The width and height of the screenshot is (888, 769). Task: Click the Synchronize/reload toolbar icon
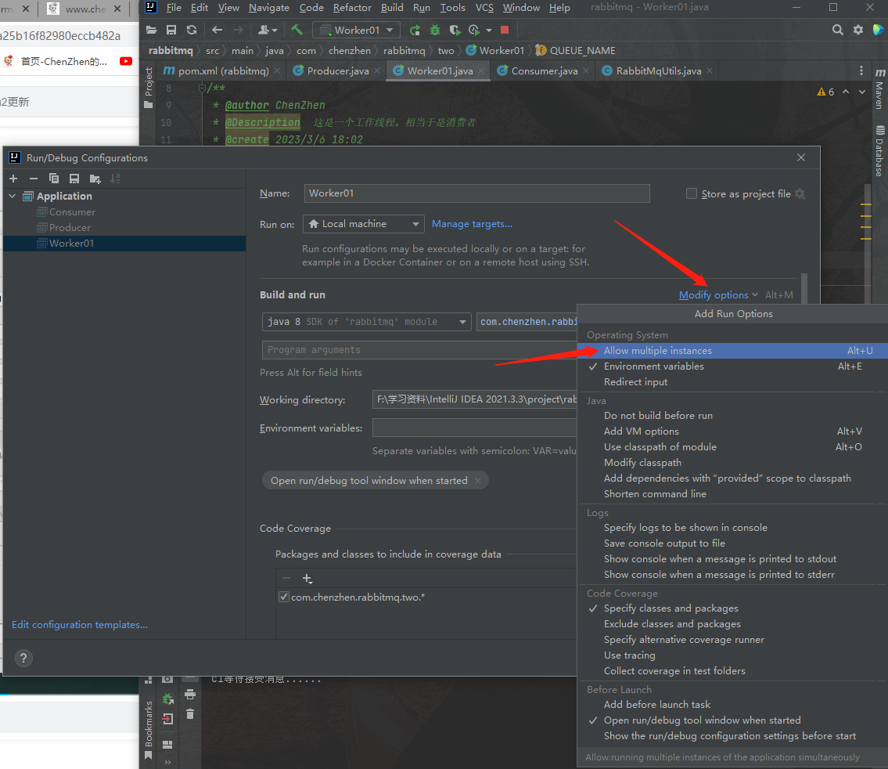coord(192,30)
